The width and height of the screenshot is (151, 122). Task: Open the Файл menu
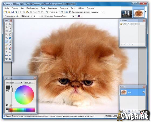pos(6,8)
